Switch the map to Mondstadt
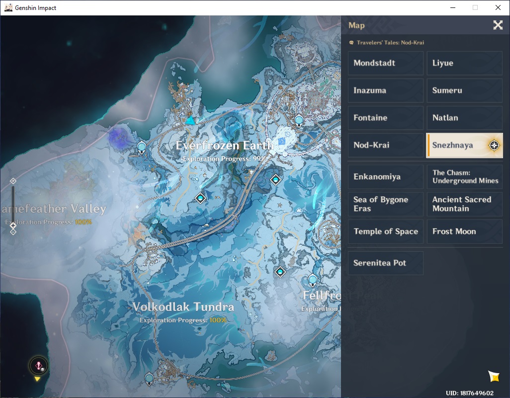The height and width of the screenshot is (398, 510). click(385, 63)
